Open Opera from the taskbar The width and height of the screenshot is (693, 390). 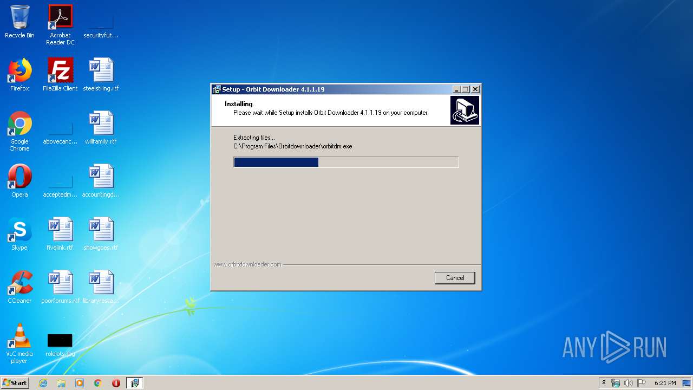pyautogui.click(x=116, y=383)
